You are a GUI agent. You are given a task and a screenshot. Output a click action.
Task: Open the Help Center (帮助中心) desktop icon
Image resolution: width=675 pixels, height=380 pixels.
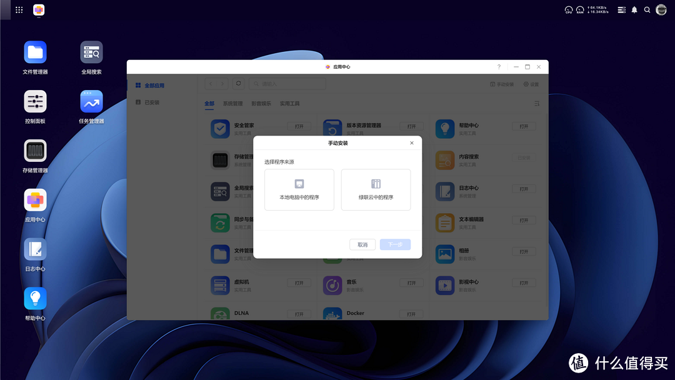tap(36, 299)
